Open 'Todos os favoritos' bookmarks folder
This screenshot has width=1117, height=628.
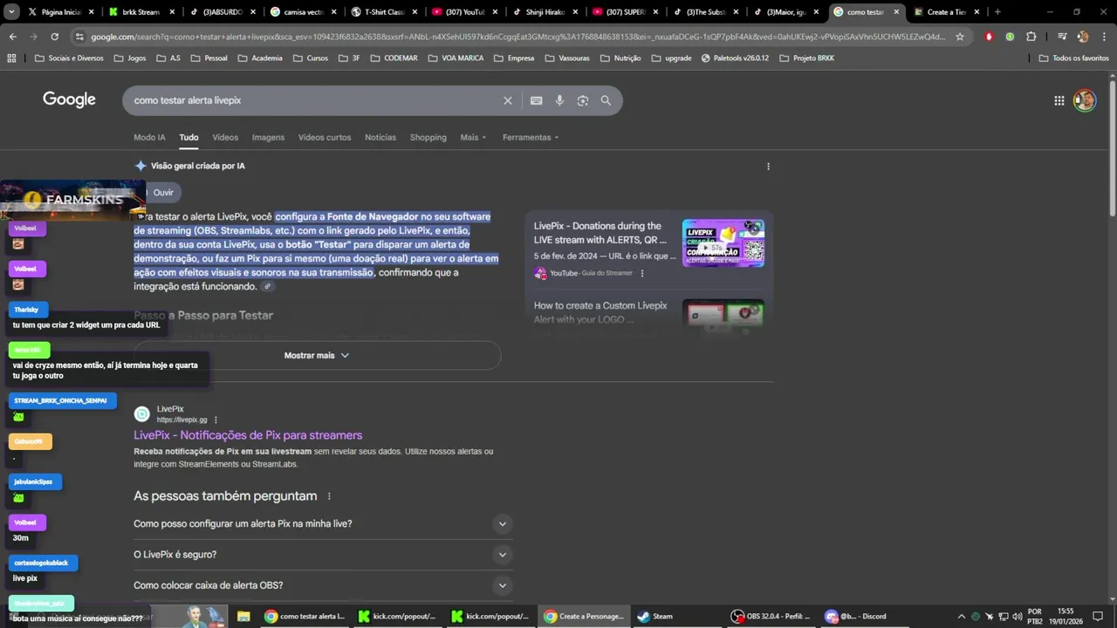(x=1074, y=58)
